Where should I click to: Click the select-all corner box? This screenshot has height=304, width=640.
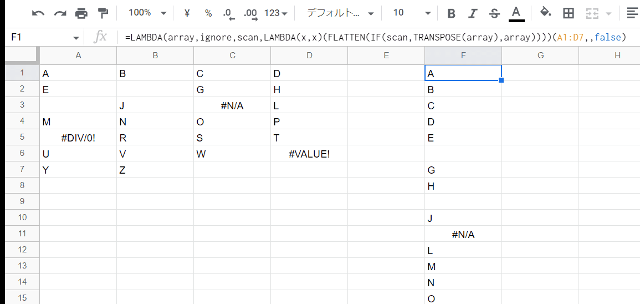click(23, 55)
